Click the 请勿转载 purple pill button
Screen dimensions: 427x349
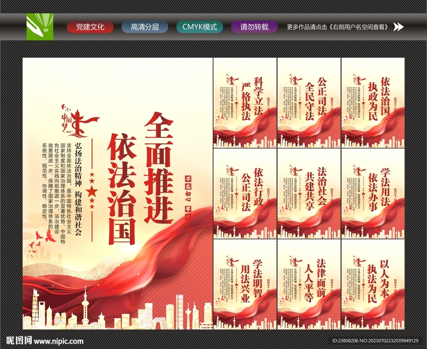254,27
